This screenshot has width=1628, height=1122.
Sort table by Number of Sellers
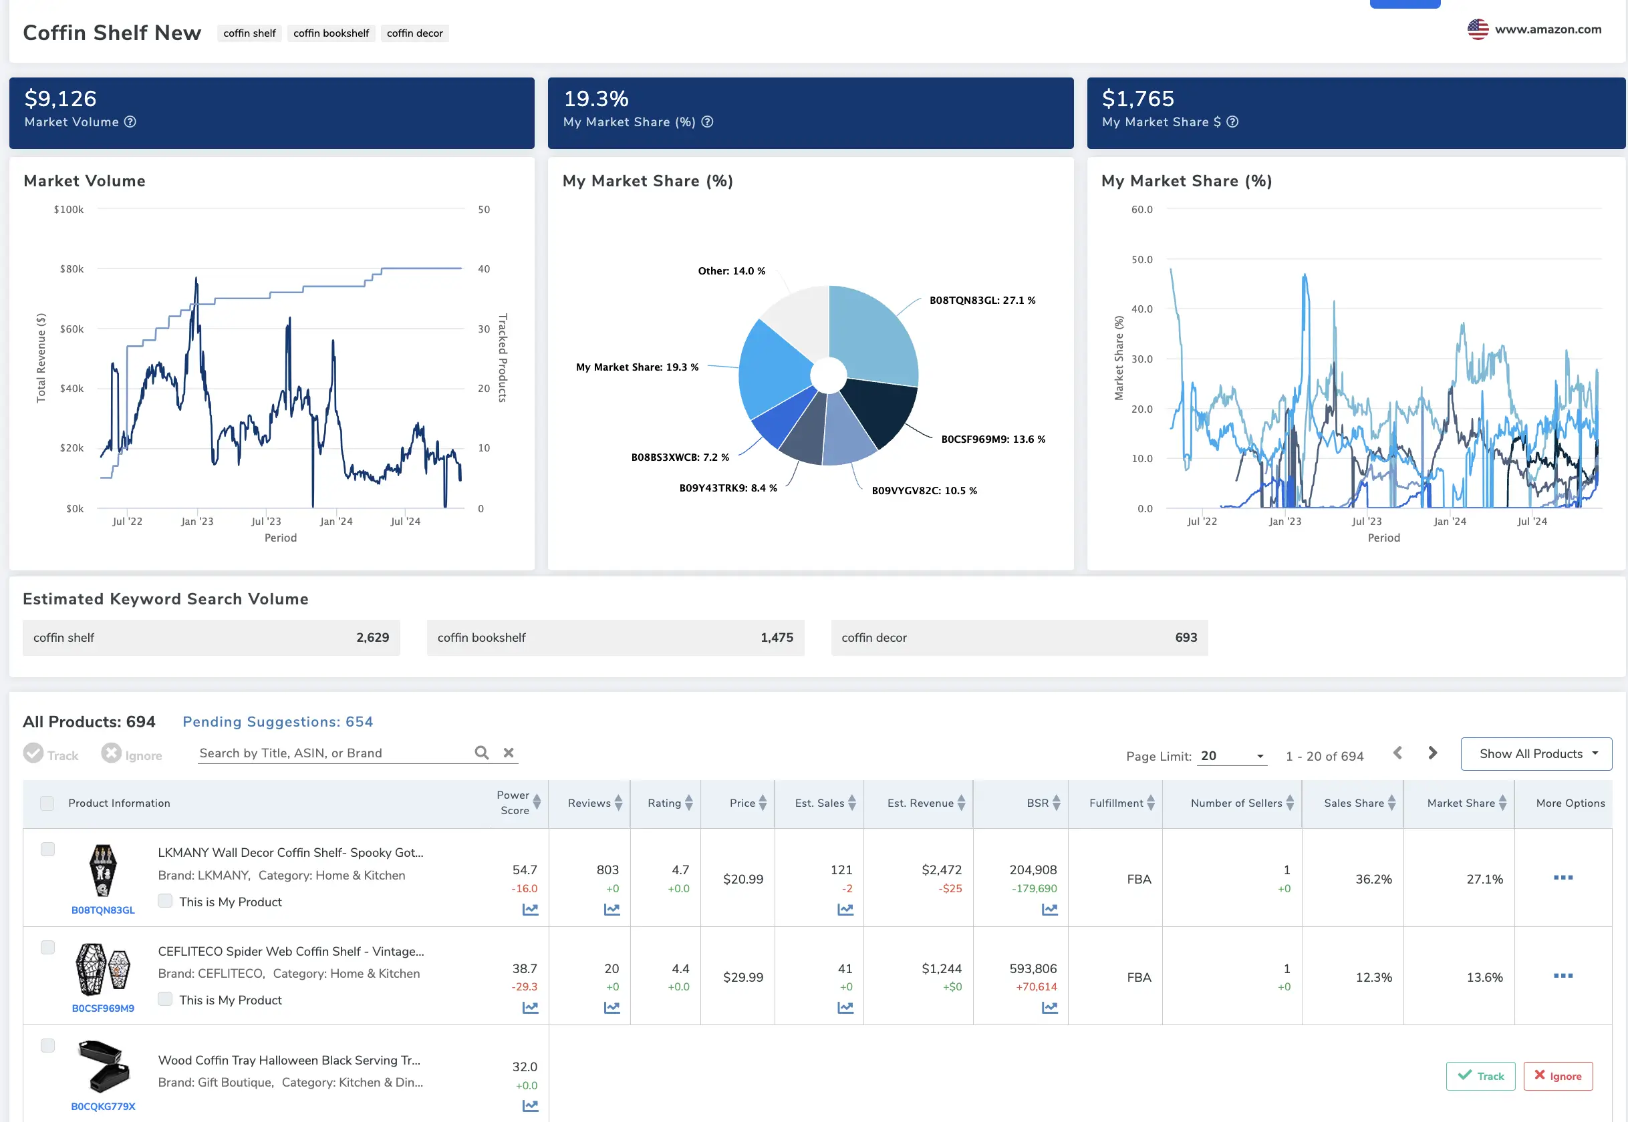pyautogui.click(x=1290, y=803)
